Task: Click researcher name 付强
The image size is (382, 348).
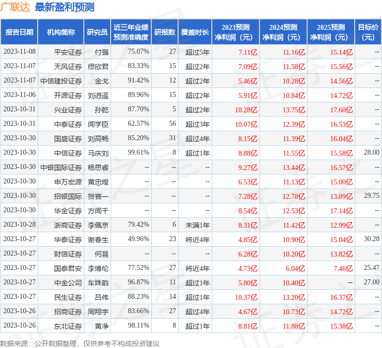Action: click(x=102, y=52)
